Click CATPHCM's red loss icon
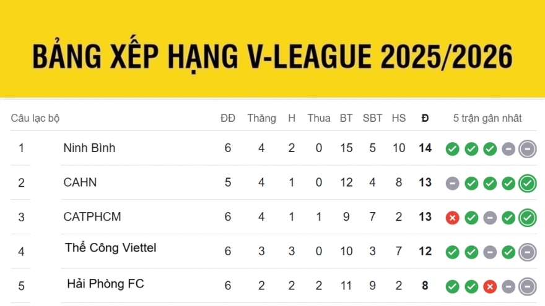The height and width of the screenshot is (306, 545). click(x=453, y=218)
